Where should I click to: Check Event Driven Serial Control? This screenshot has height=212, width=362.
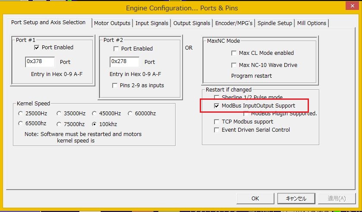tap(217, 130)
